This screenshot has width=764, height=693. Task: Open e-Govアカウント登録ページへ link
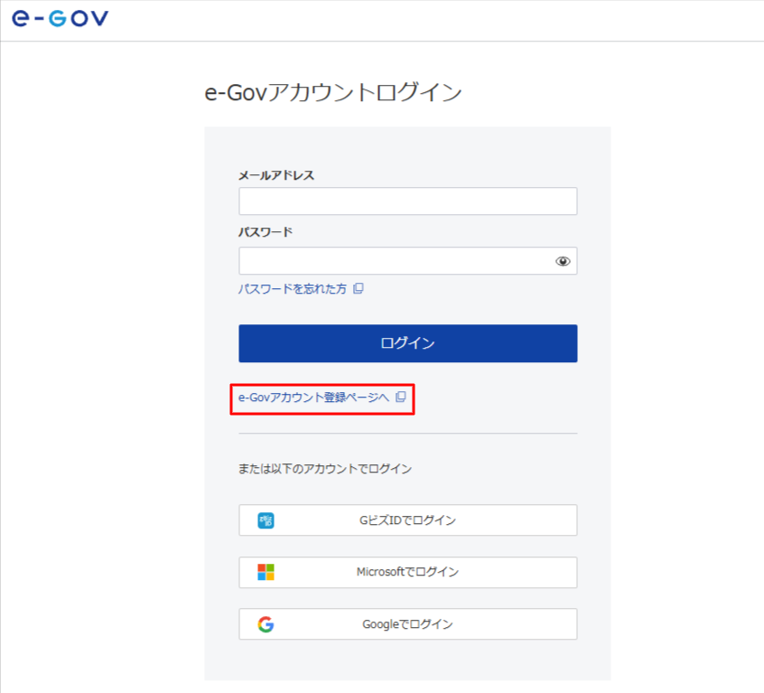click(x=313, y=398)
